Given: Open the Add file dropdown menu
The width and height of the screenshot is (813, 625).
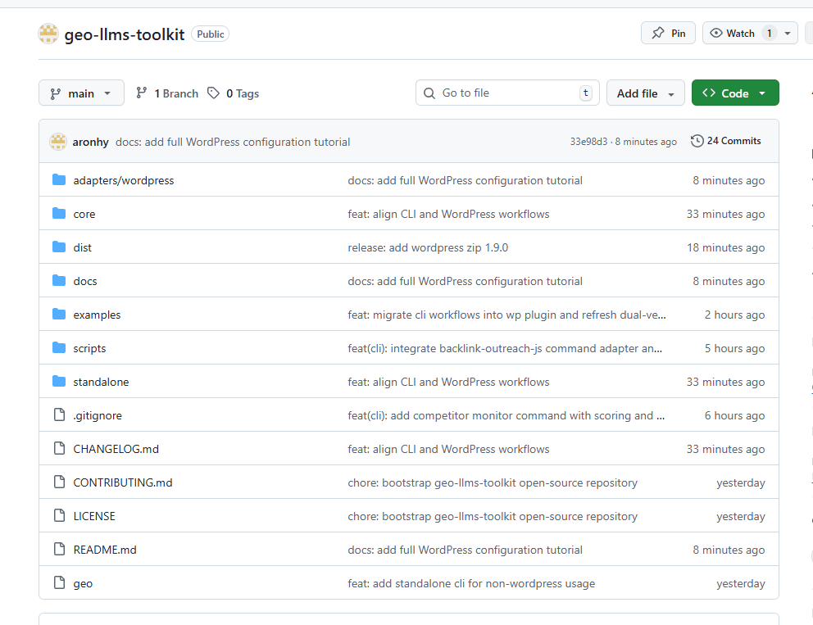Looking at the screenshot, I should coord(645,93).
